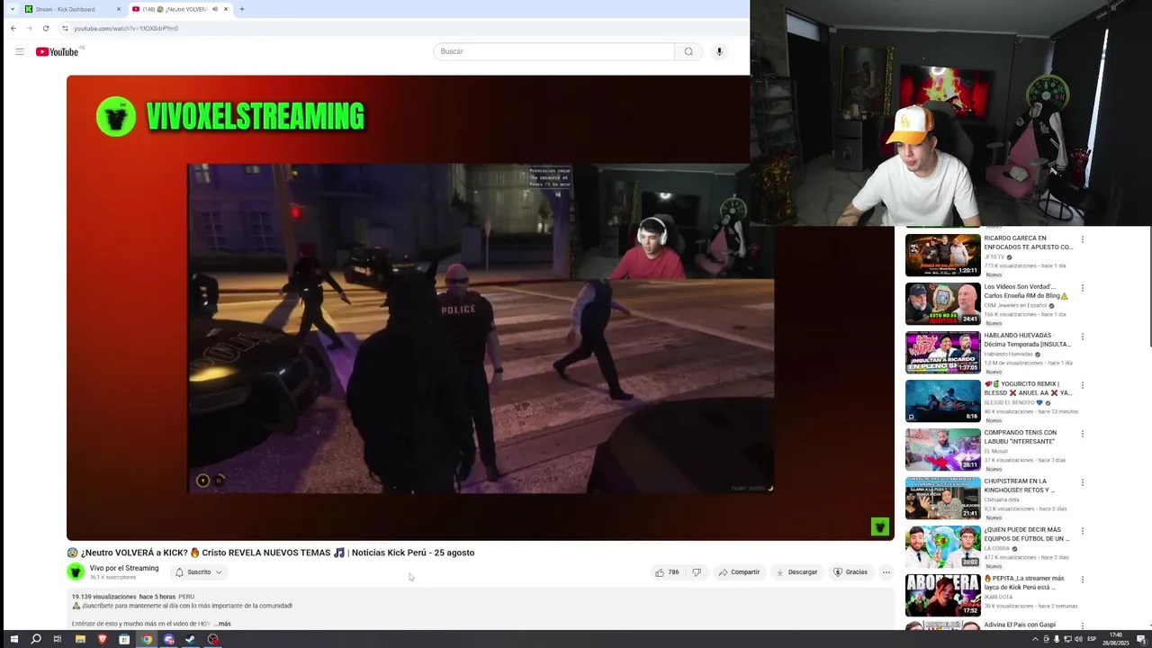Open COMPRANDO TENIS CON LABUBU thumbnail
The height and width of the screenshot is (648, 1152).
[942, 449]
